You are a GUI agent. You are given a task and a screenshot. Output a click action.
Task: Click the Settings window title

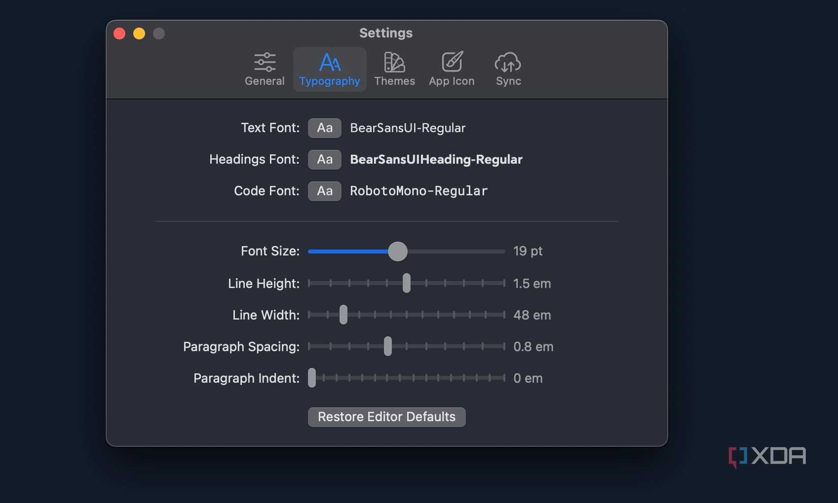(386, 33)
